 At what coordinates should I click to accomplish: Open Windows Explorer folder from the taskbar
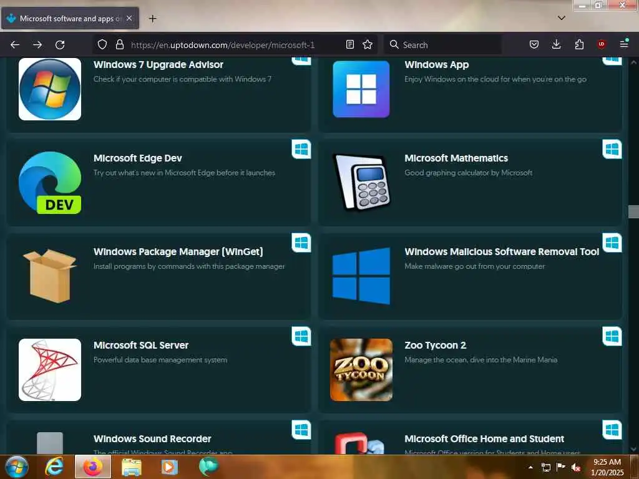(131, 467)
